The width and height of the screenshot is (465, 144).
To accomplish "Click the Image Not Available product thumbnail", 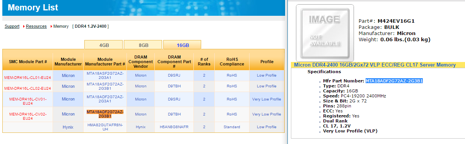I will [325, 33].
